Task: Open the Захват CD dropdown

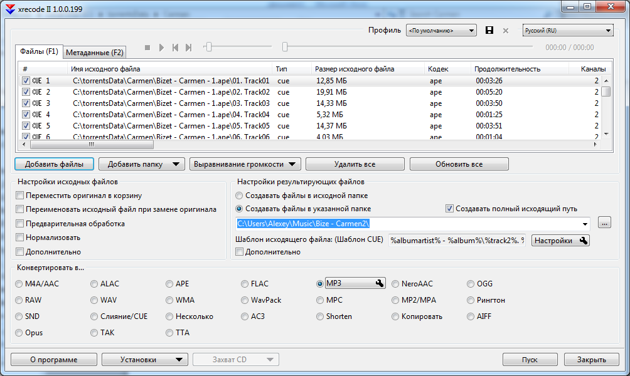Action: (236, 360)
